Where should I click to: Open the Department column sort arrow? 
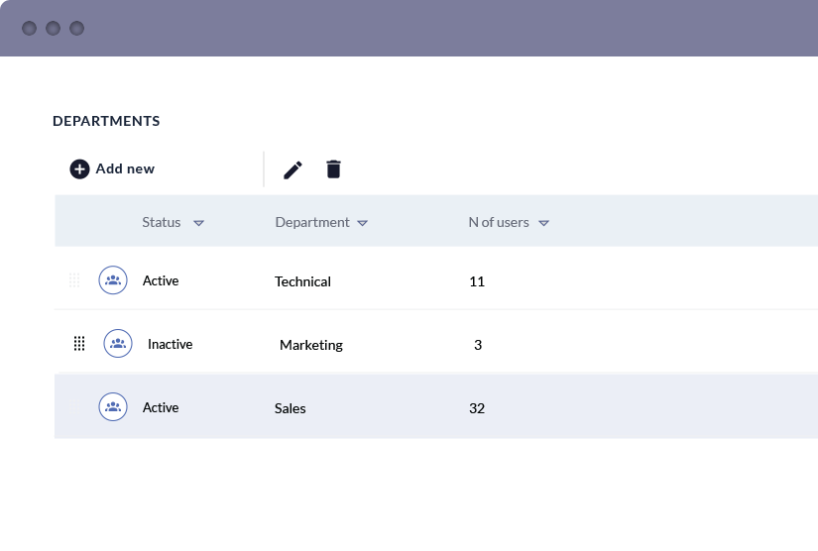(x=363, y=223)
